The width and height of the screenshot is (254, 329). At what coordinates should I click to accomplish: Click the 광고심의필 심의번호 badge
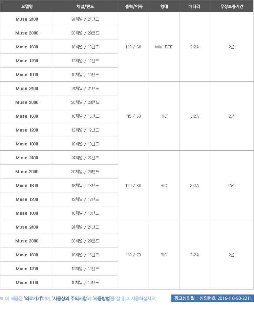213,298
